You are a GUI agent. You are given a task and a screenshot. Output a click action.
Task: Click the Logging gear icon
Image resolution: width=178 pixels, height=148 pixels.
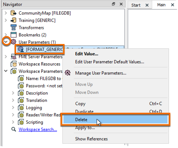21,108
